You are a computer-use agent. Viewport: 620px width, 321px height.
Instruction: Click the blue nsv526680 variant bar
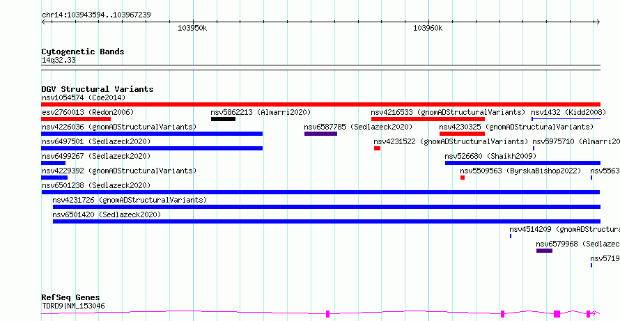coord(522,163)
